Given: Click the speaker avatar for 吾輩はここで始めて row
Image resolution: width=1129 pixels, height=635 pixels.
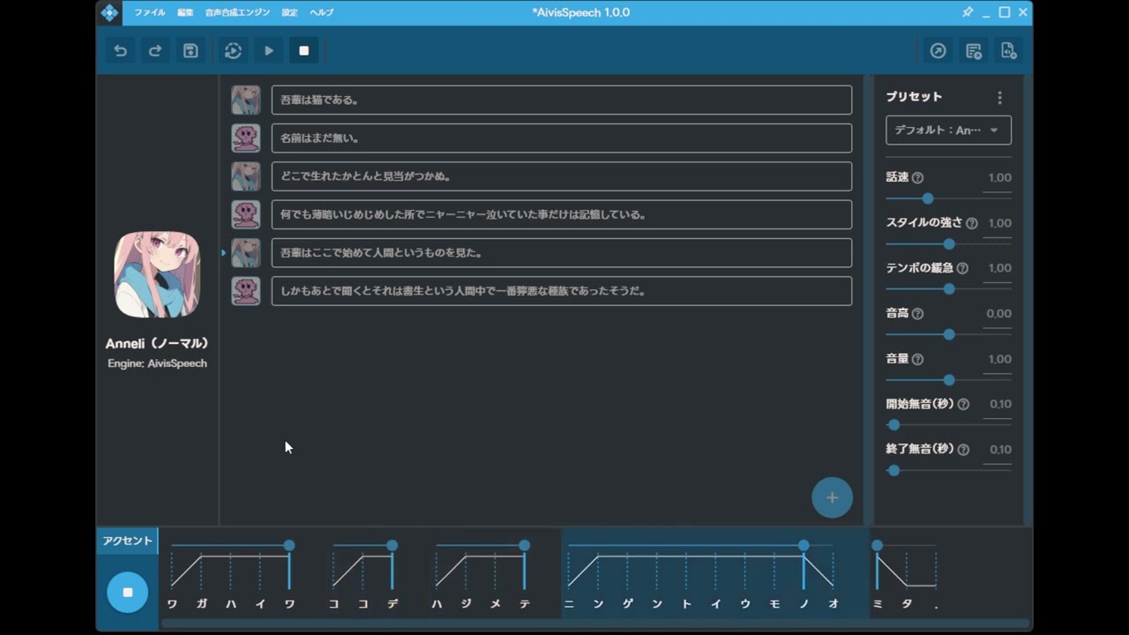Looking at the screenshot, I should pos(246,253).
